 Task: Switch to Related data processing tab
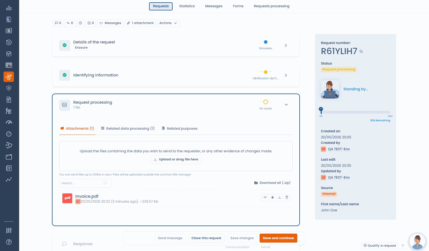click(128, 129)
